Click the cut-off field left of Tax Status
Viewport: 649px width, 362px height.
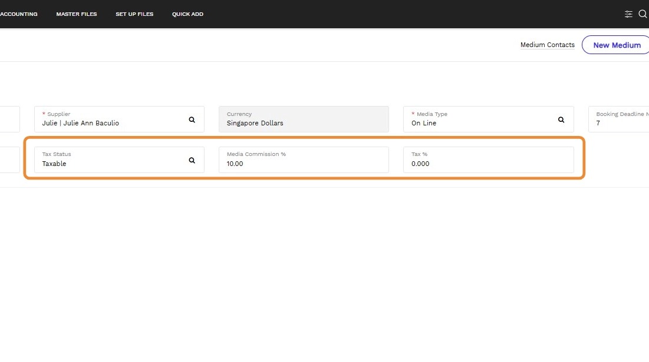[9, 160]
